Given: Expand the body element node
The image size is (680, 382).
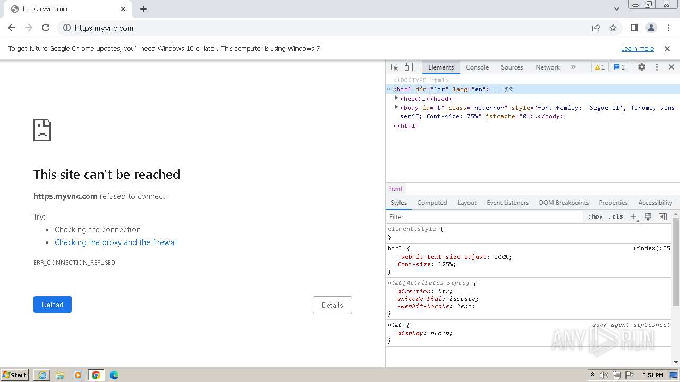Looking at the screenshot, I should click(x=396, y=107).
